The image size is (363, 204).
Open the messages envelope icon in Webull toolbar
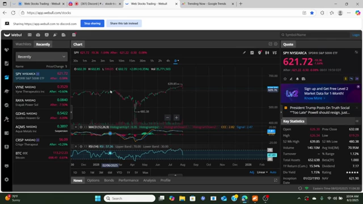[x=29, y=35]
